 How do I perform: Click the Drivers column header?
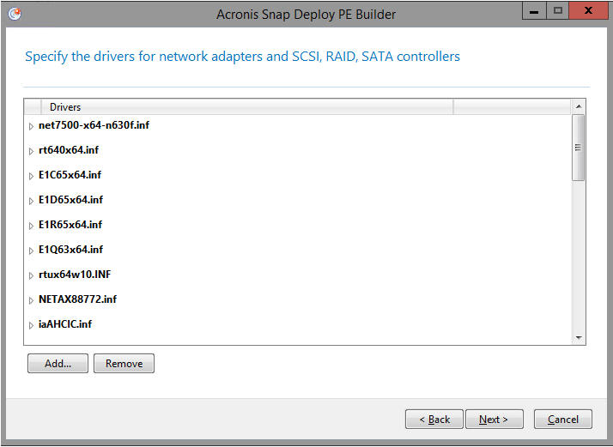(x=247, y=106)
